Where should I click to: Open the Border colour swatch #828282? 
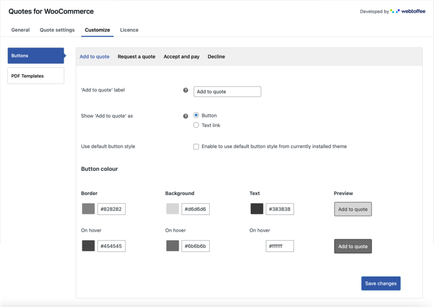coord(88,209)
